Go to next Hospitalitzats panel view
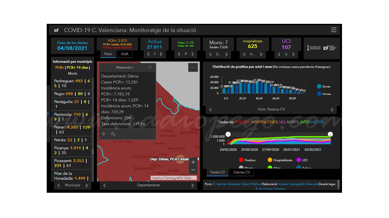The width and height of the screenshot is (389, 218). 261,54
